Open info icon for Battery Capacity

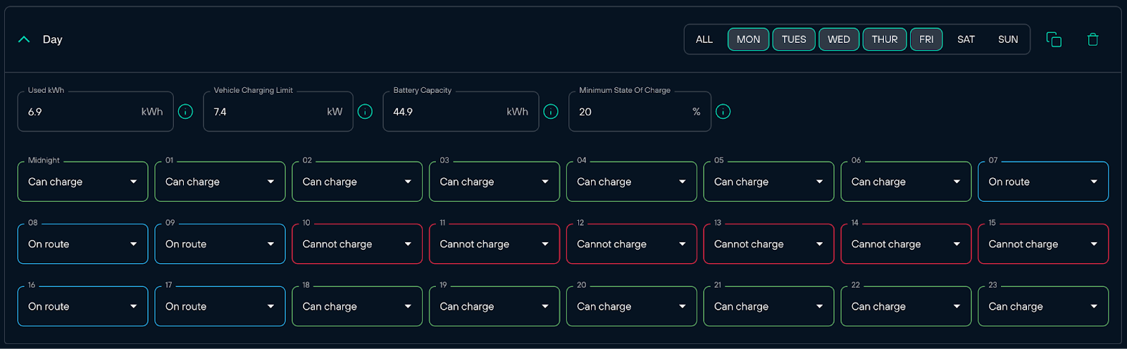click(551, 112)
